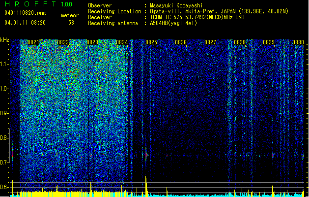The height and width of the screenshot is (197, 309).
Task: Click the kHz axis unit label
Action: [4, 40]
